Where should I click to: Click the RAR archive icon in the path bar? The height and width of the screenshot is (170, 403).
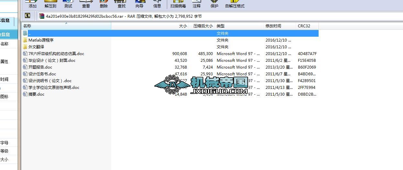[x=42, y=16]
